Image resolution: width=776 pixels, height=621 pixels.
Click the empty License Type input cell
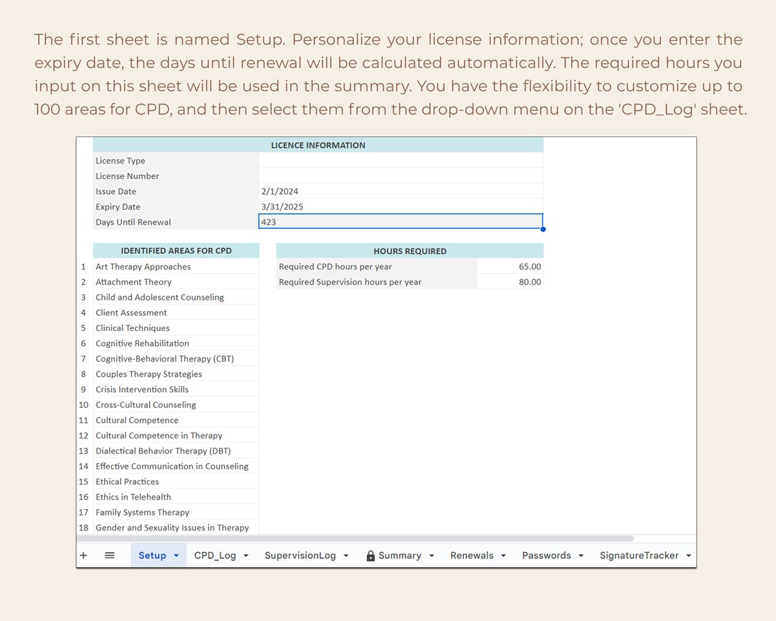coord(400,160)
